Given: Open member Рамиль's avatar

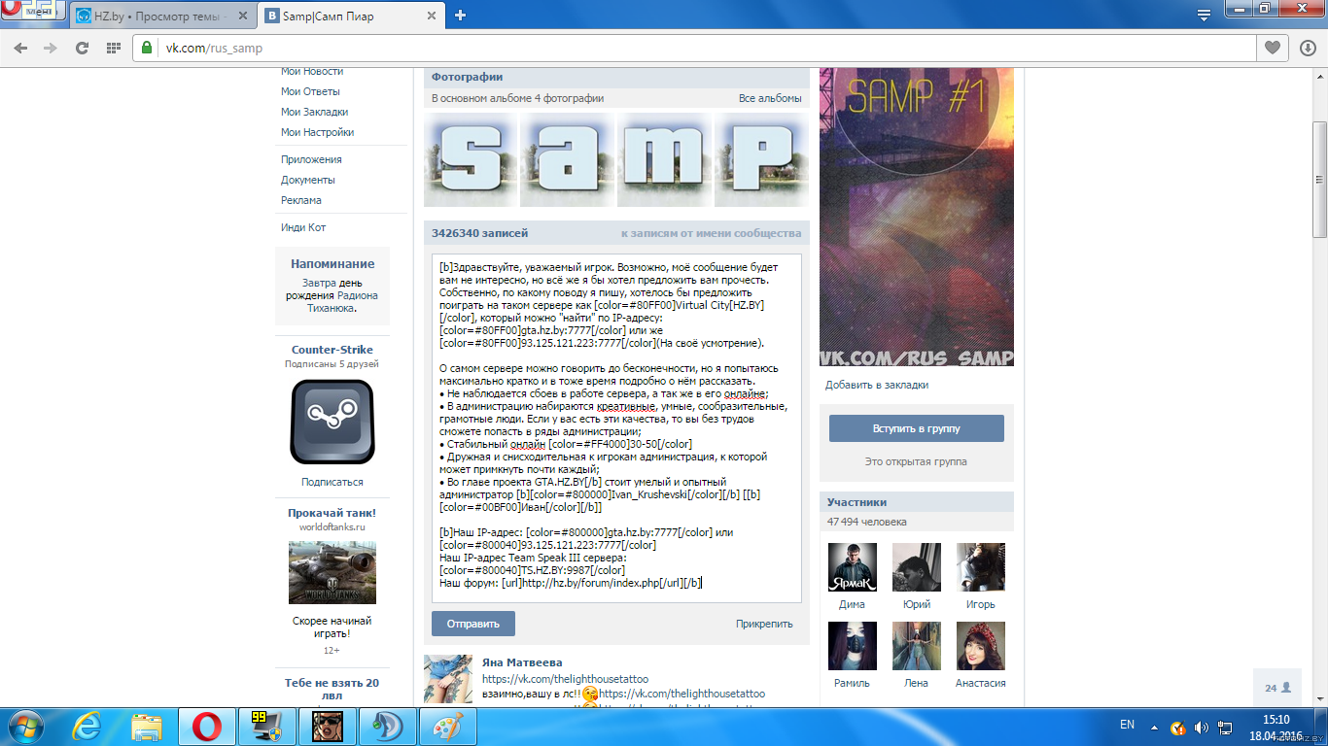Looking at the screenshot, I should 853,646.
